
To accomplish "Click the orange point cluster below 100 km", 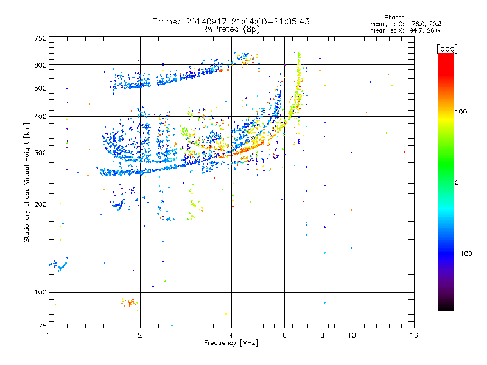I will point(130,302).
